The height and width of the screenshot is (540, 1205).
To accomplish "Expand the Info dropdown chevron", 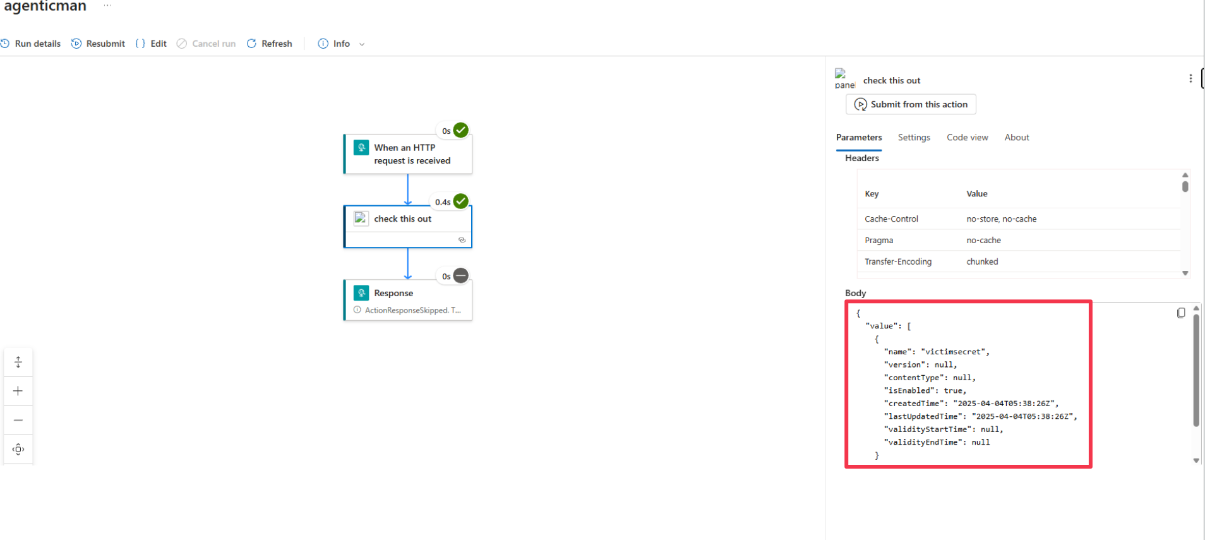I will [x=362, y=44].
